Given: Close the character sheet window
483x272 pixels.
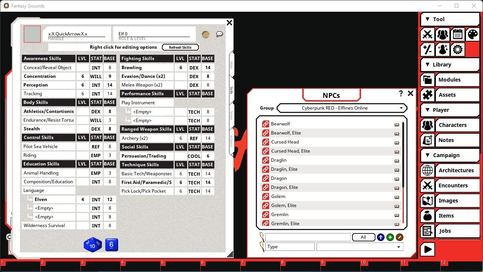Looking at the screenshot, I should [x=229, y=23].
